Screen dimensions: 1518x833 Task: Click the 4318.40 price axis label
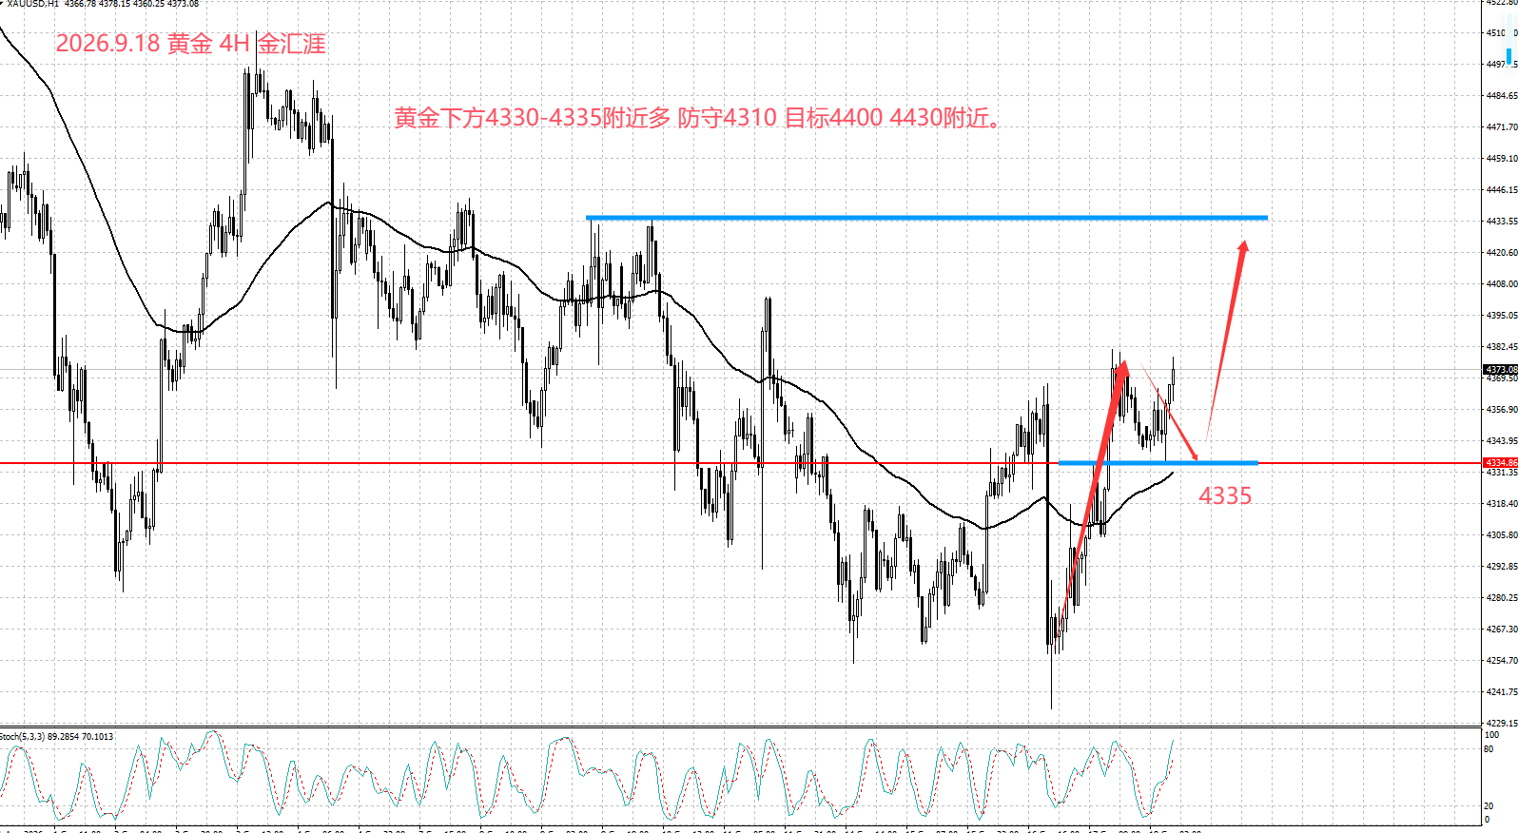[x=1502, y=504]
